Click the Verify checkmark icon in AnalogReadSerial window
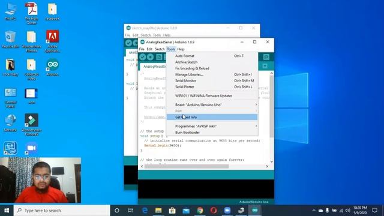 click(x=143, y=57)
